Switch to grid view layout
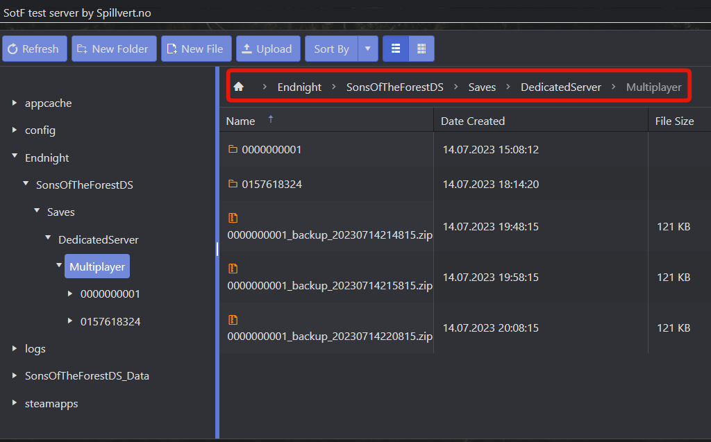Screen dimensions: 711x442 pos(421,49)
